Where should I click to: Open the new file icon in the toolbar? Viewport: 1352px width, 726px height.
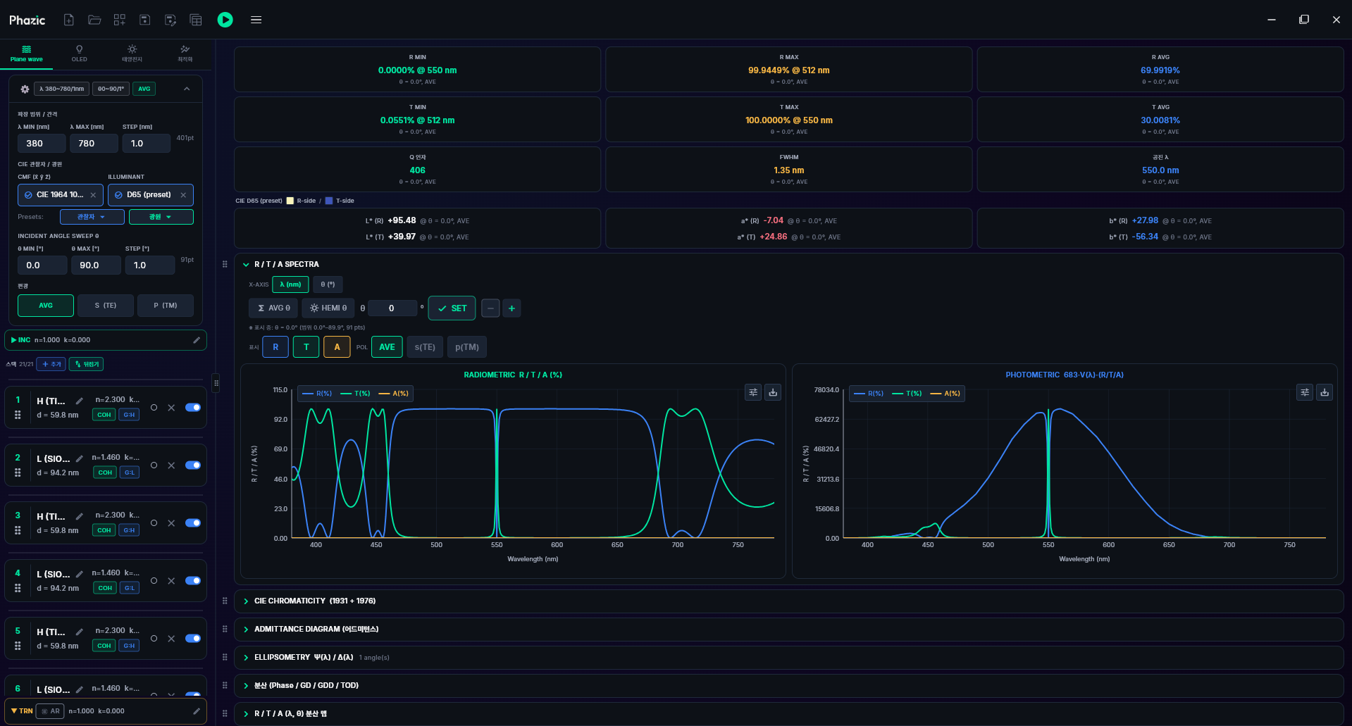click(69, 20)
